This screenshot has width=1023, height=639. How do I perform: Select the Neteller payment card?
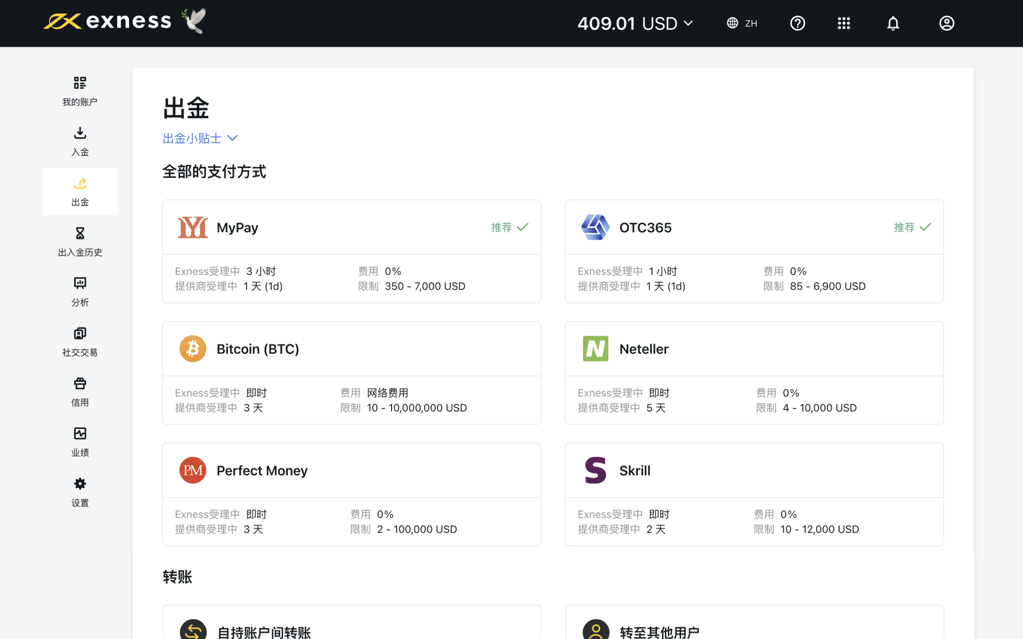point(754,373)
